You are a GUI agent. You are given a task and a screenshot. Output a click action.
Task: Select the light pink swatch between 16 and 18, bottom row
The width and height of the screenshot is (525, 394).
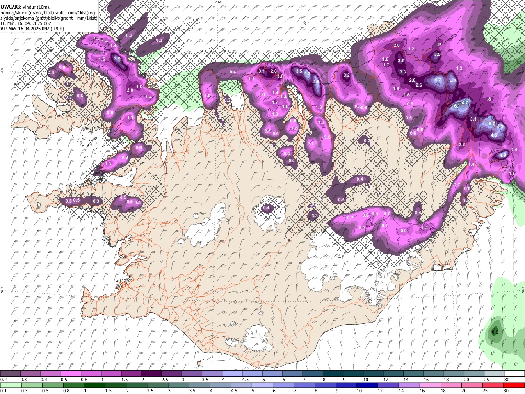(430, 385)
